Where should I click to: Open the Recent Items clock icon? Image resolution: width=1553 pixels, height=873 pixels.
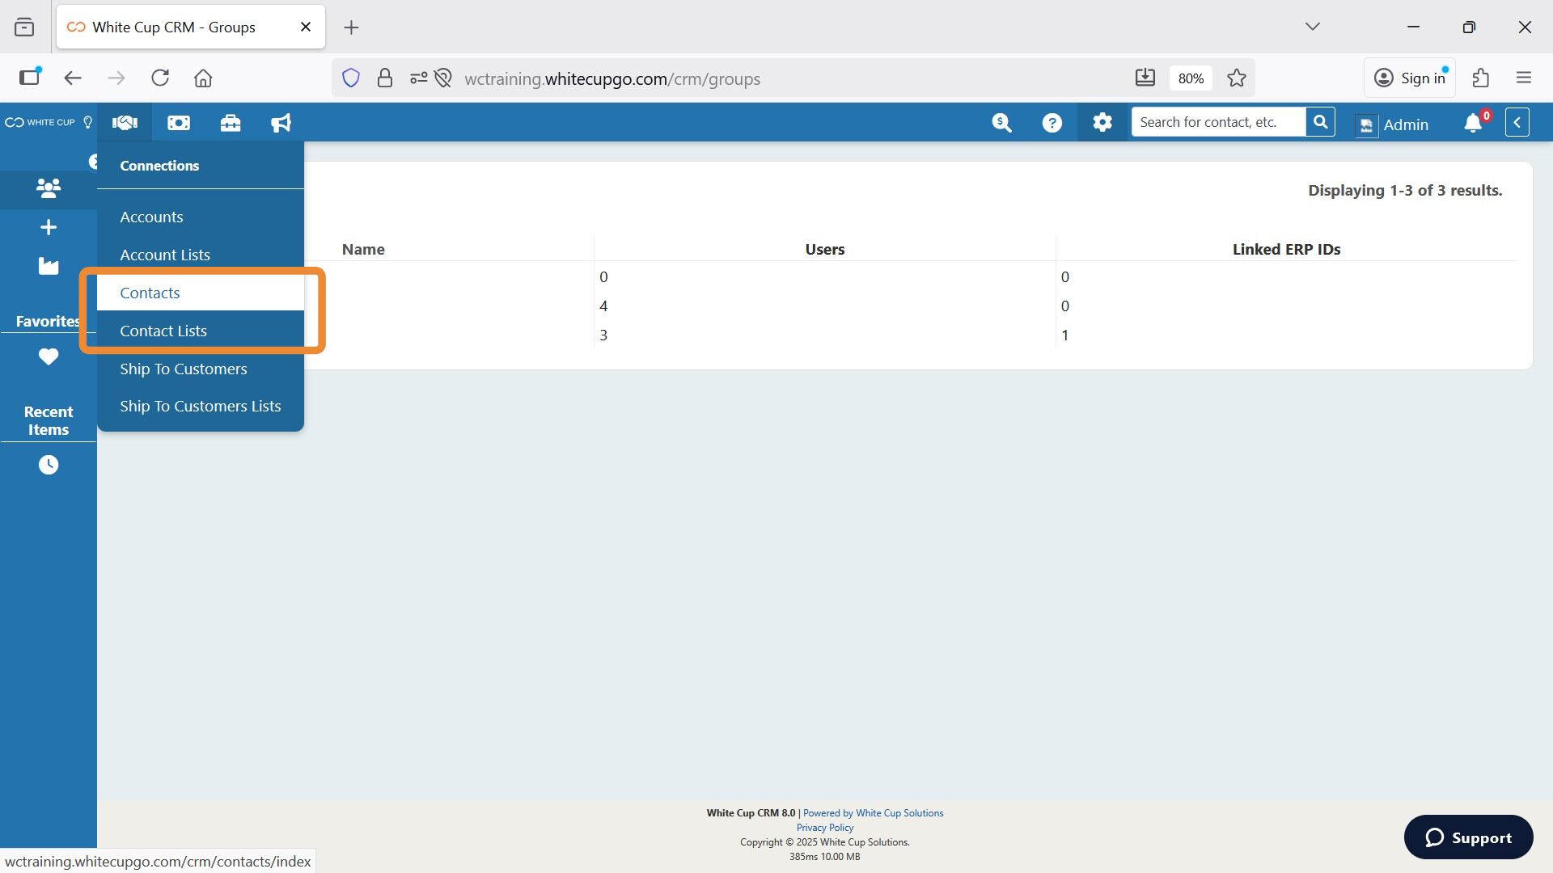pyautogui.click(x=49, y=465)
